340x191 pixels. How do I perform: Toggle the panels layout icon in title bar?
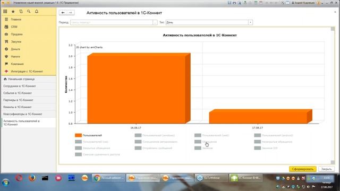(x=287, y=3)
